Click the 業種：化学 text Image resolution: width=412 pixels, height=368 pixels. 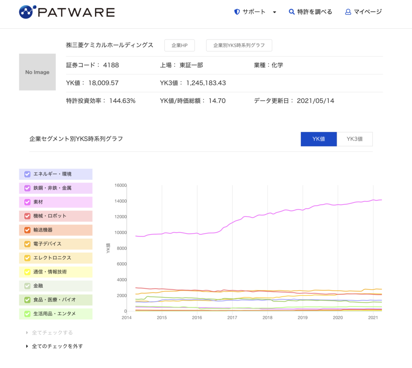tap(268, 65)
